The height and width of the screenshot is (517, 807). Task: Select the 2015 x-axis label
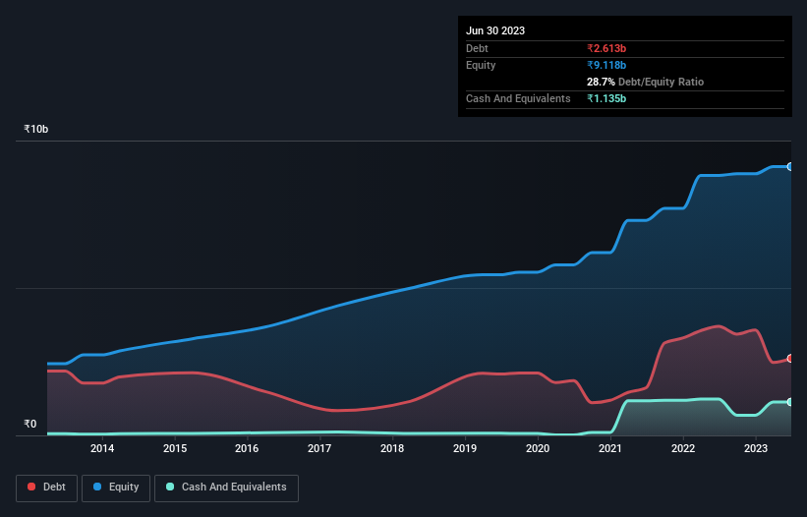[175, 448]
